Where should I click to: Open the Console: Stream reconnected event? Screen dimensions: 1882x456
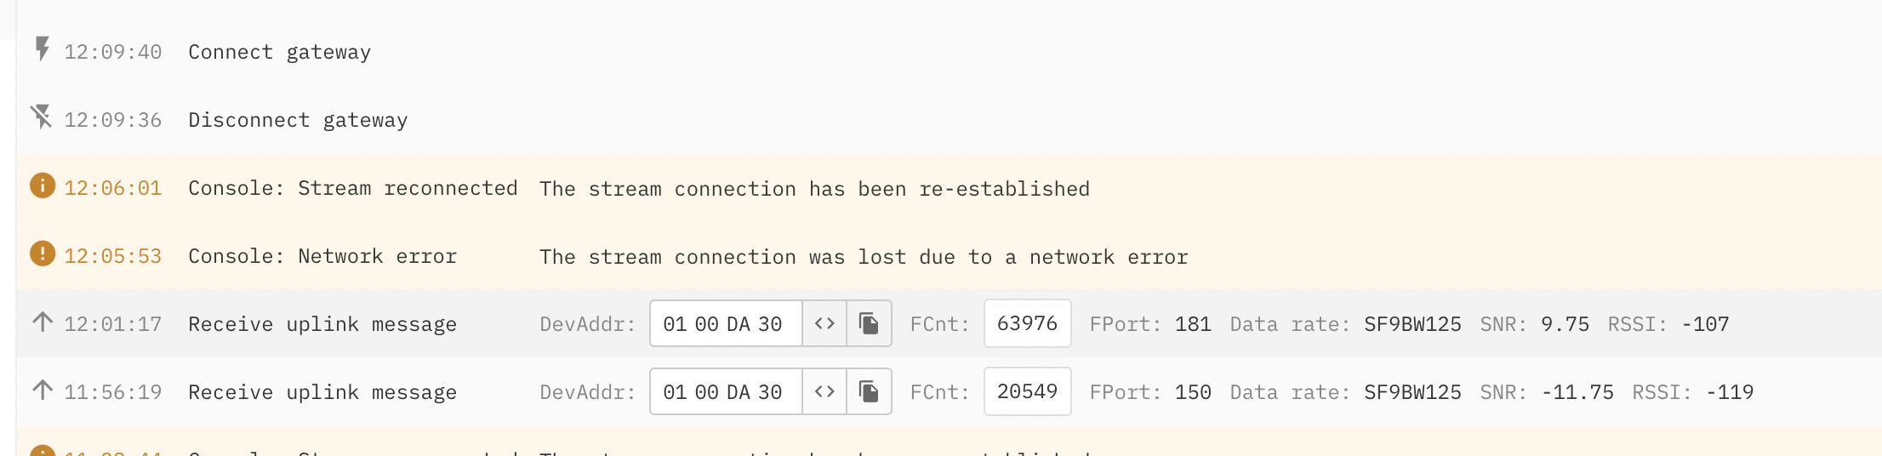[x=352, y=188]
